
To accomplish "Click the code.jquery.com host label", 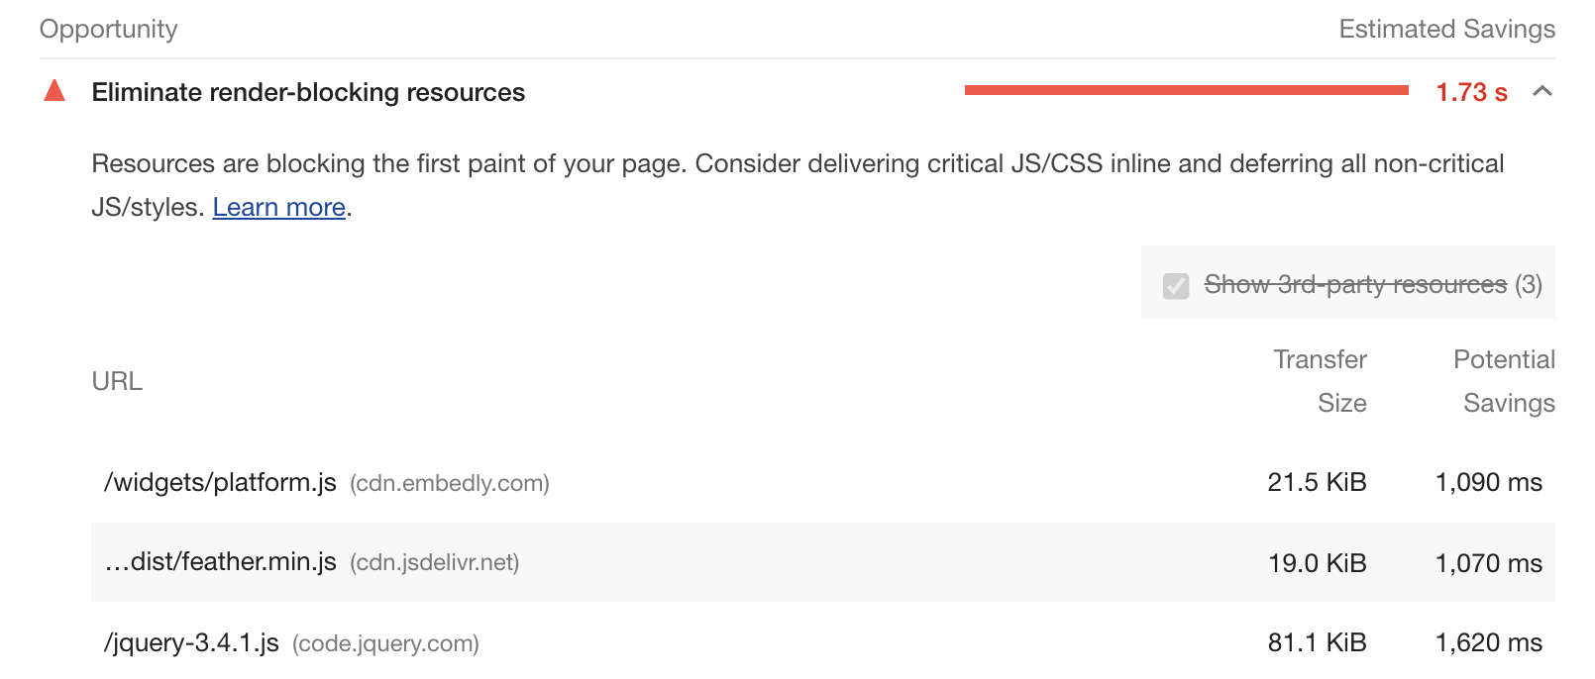I will click(385, 643).
